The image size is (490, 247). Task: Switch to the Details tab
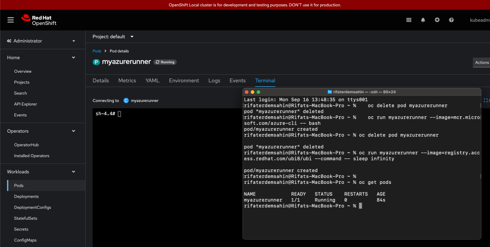point(100,81)
